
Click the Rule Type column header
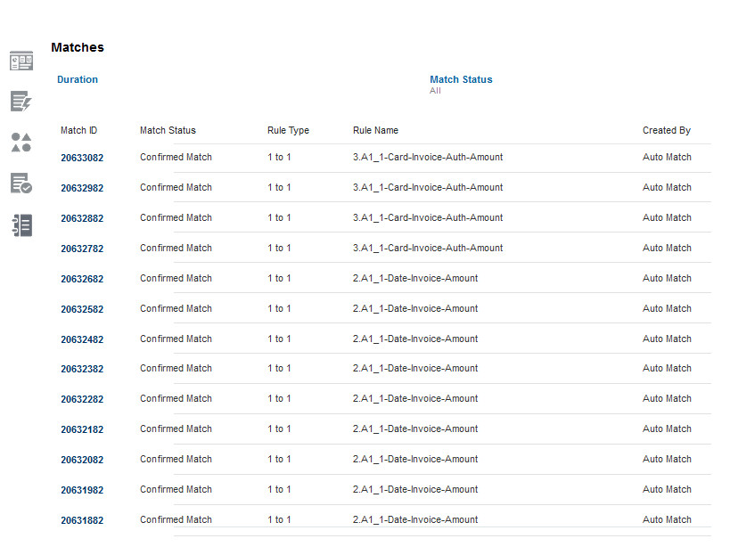288,130
